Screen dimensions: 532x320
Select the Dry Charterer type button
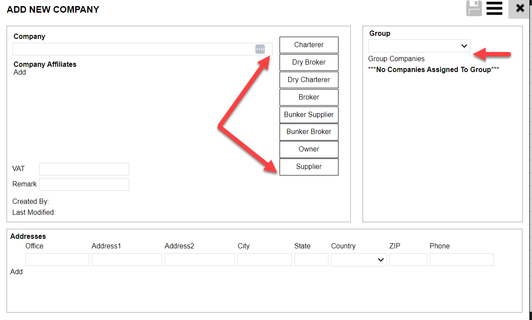pyautogui.click(x=309, y=80)
